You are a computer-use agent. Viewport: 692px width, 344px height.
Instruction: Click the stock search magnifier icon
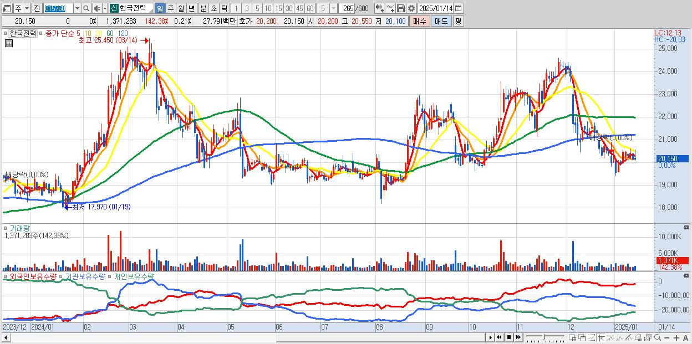point(86,8)
